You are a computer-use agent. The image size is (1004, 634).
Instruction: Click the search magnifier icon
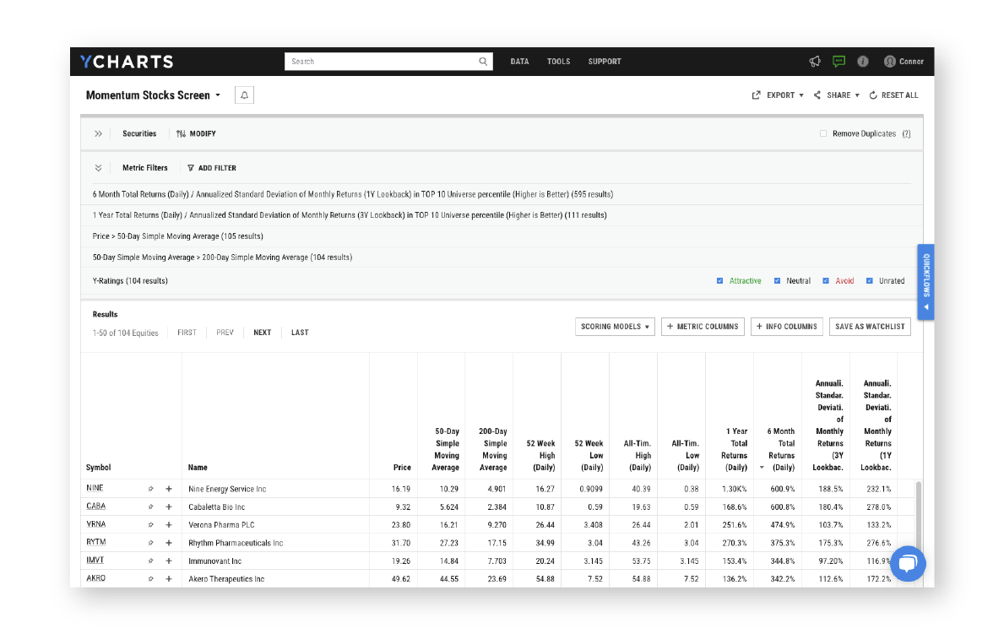click(x=483, y=62)
